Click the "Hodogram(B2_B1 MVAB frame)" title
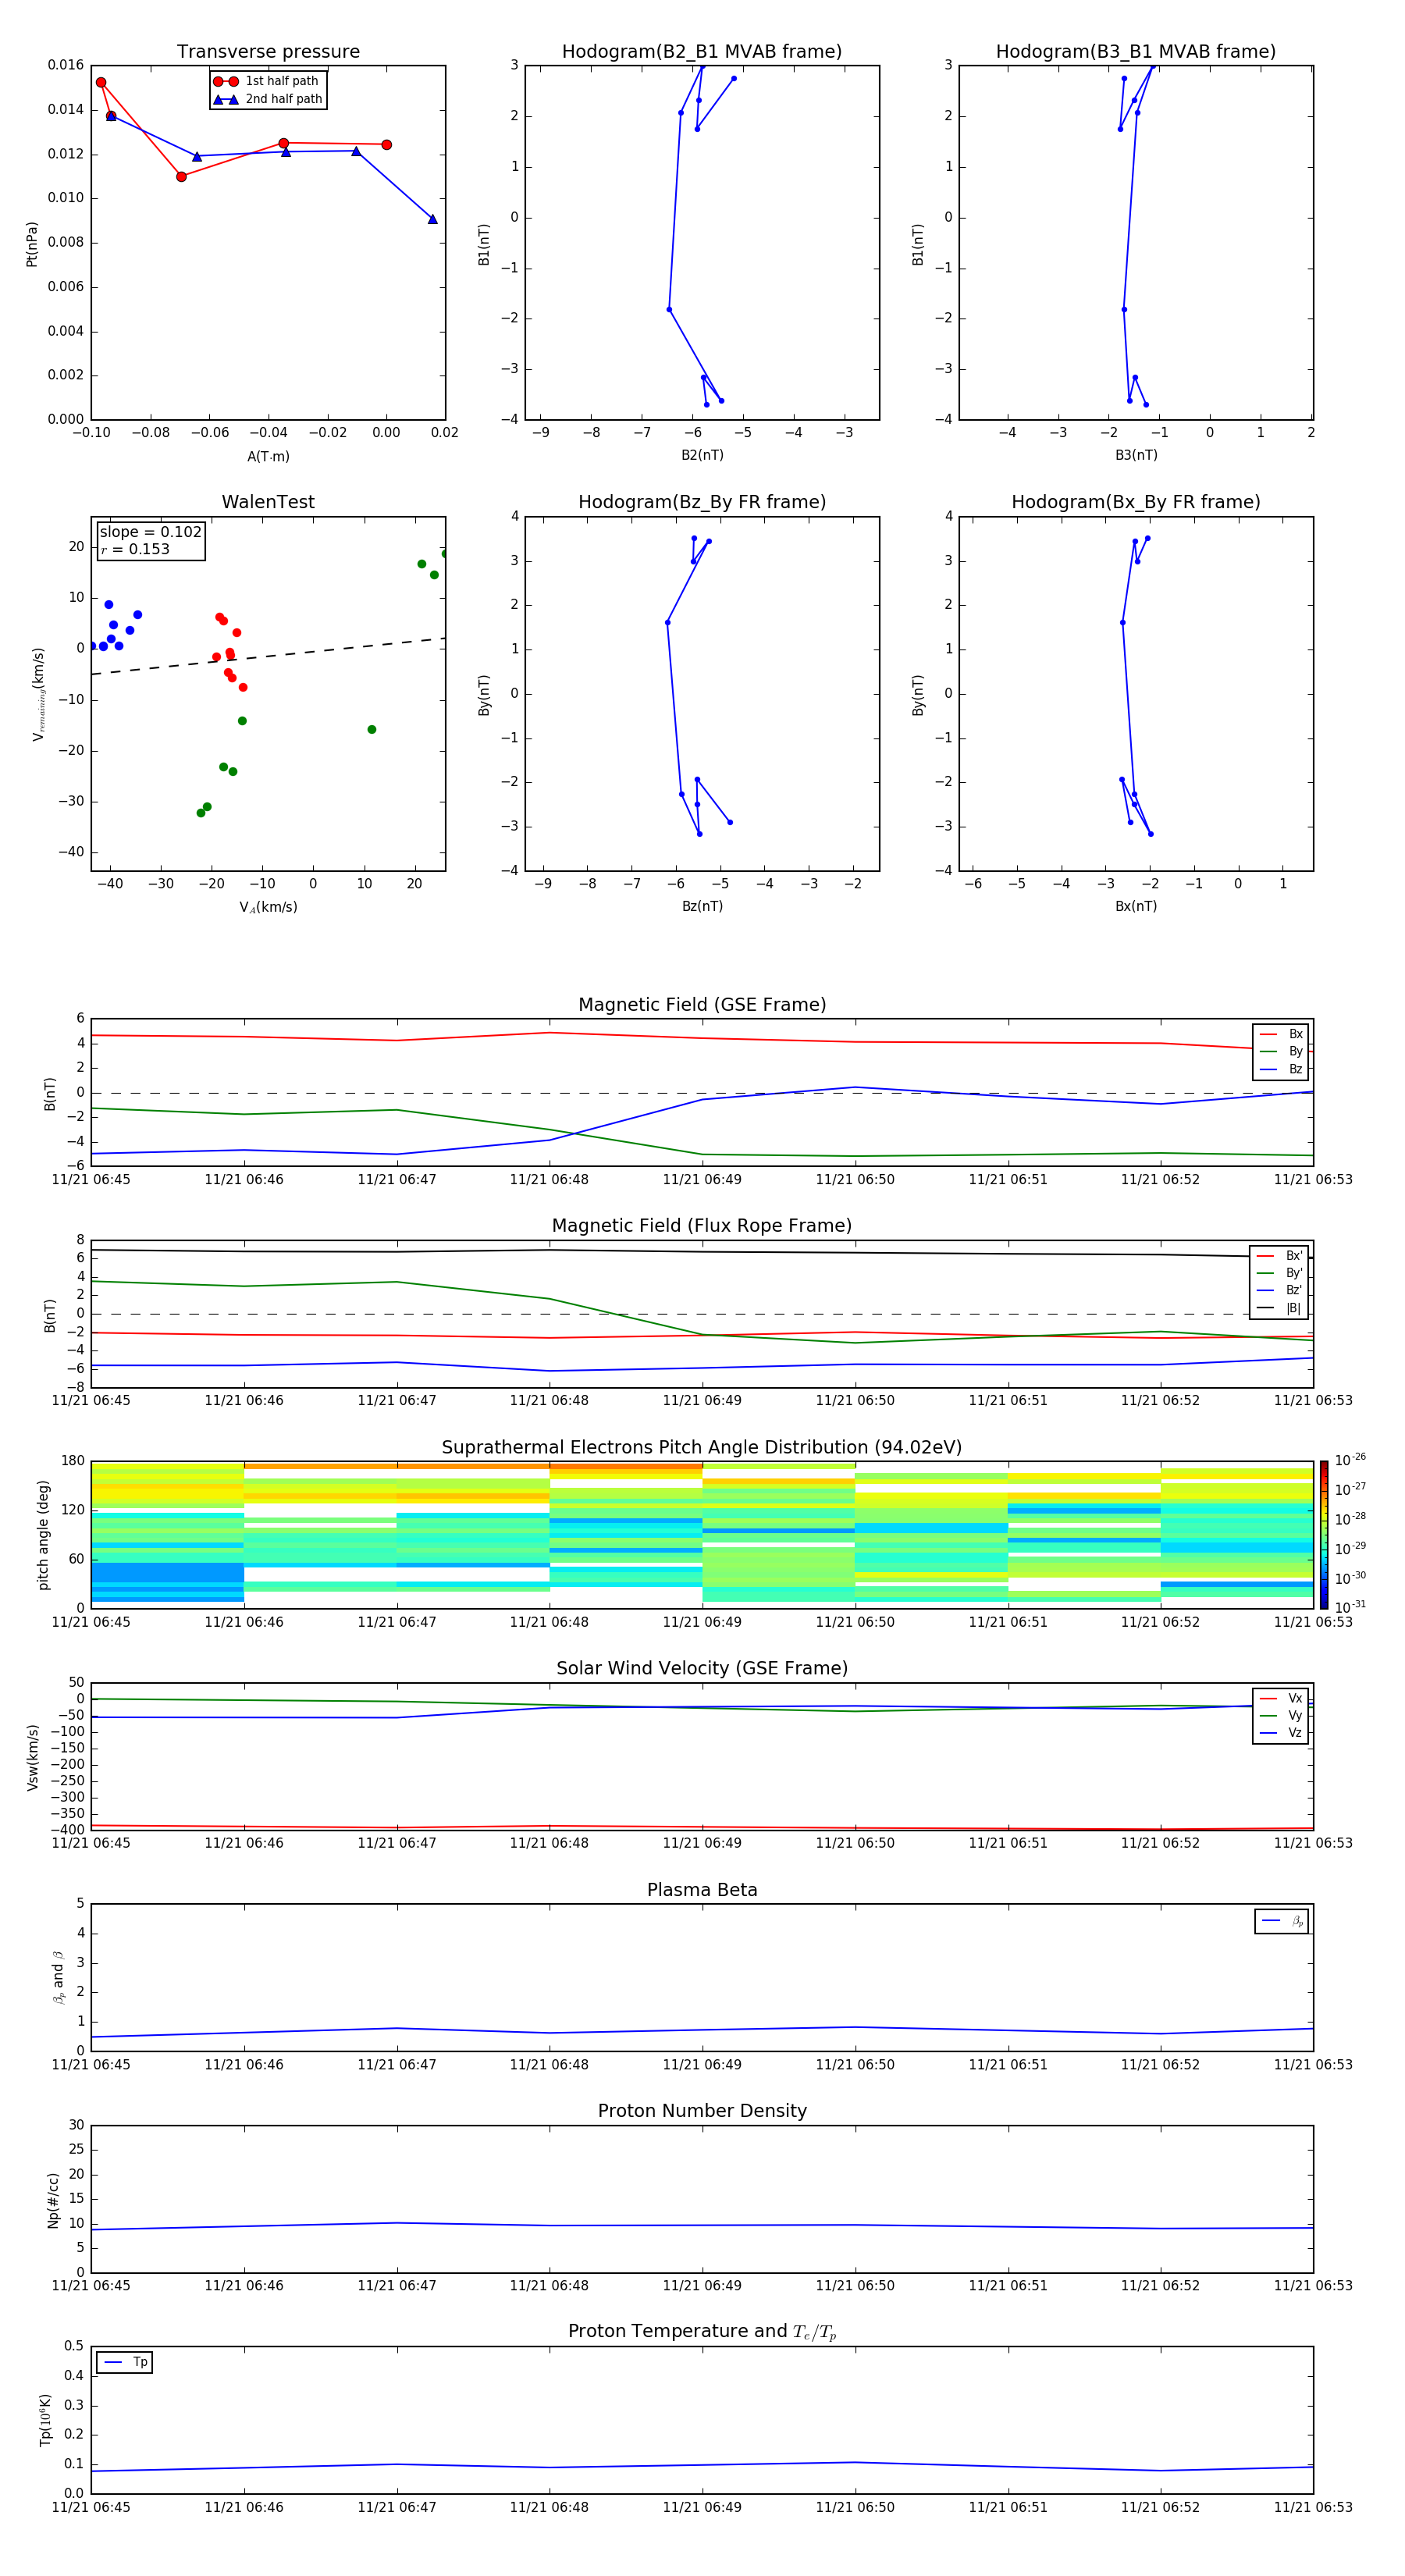The height and width of the screenshot is (2576, 1405). (x=702, y=52)
